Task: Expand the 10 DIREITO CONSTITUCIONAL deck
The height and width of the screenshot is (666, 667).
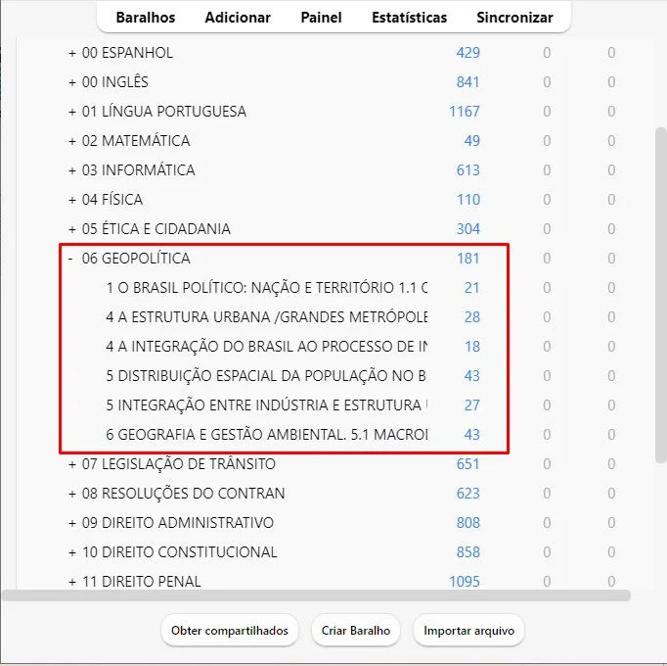Action: [x=72, y=552]
